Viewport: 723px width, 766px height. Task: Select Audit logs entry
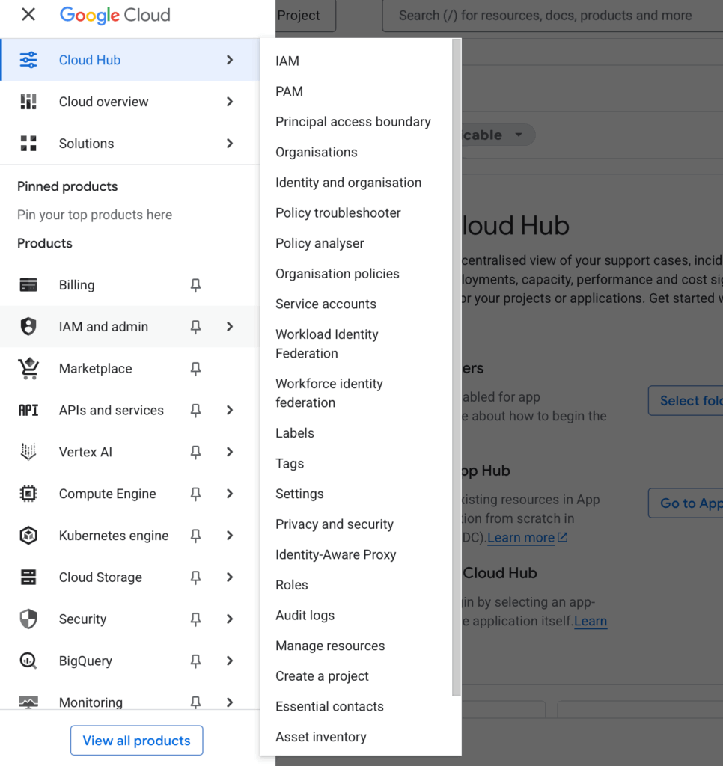305,615
